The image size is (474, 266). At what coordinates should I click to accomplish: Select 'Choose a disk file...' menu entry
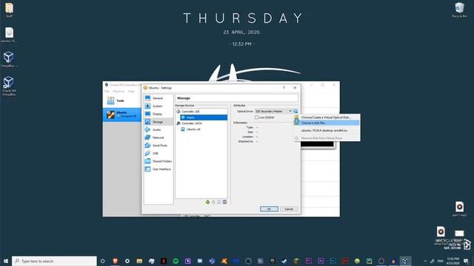327,123
